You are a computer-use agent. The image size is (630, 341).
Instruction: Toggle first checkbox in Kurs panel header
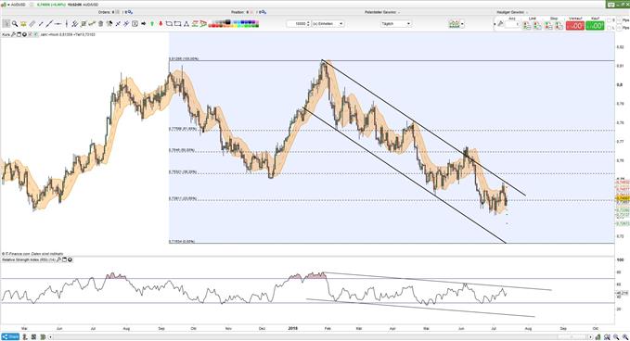(x=30, y=35)
